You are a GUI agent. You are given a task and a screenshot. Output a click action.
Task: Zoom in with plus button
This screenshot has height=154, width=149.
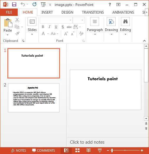142,150
